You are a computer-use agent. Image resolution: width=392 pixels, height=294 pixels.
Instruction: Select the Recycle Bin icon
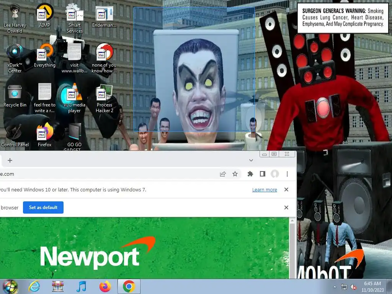pos(15,95)
